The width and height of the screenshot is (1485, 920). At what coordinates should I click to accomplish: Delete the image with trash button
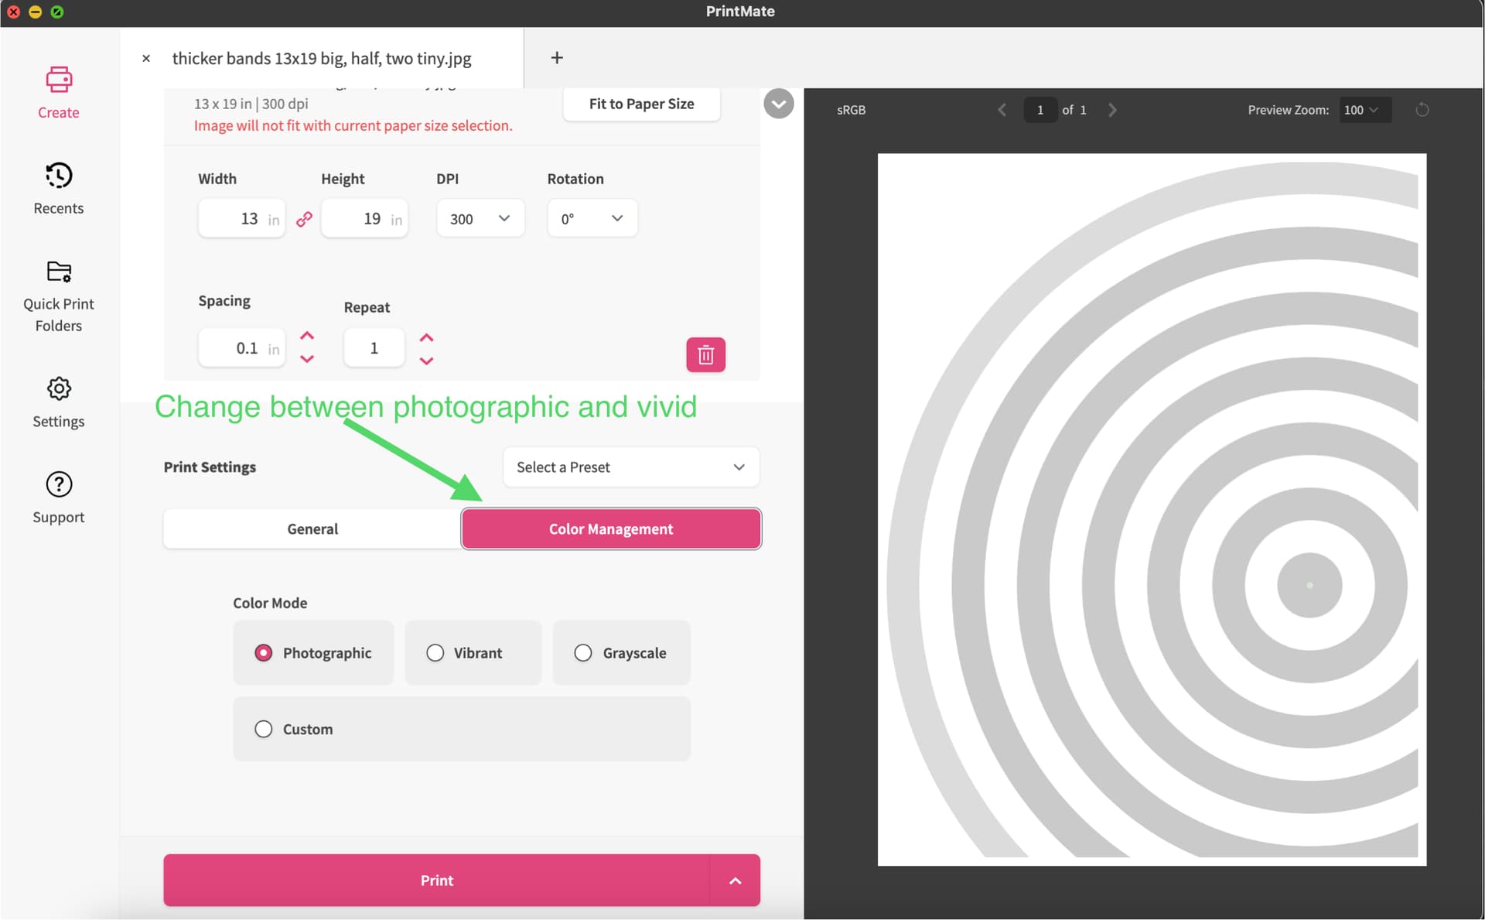click(705, 354)
